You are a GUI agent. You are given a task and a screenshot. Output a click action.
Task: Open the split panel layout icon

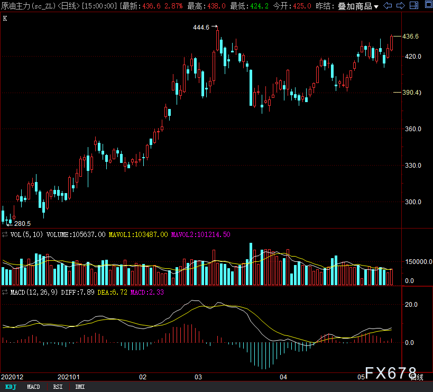coord(413,6)
